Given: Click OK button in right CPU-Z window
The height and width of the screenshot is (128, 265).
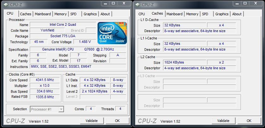Looking at the screenshot, I should [249, 121].
